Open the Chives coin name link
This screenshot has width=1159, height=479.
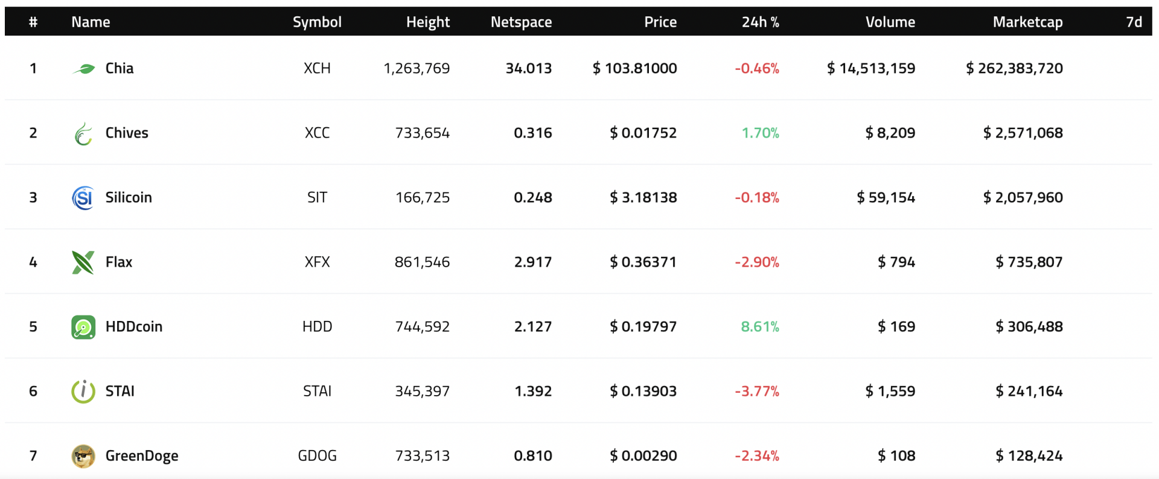click(127, 133)
